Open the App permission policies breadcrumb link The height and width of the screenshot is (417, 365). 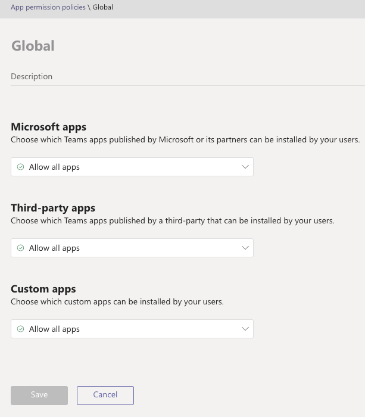coord(49,7)
